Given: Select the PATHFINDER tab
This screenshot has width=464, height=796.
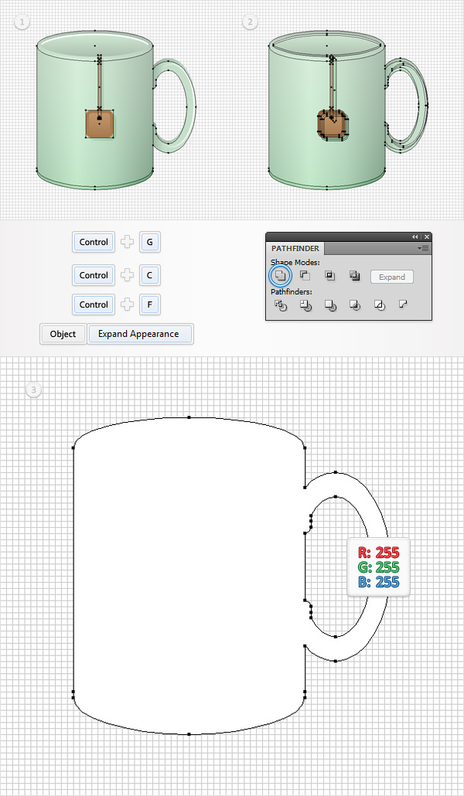Looking at the screenshot, I should (295, 248).
